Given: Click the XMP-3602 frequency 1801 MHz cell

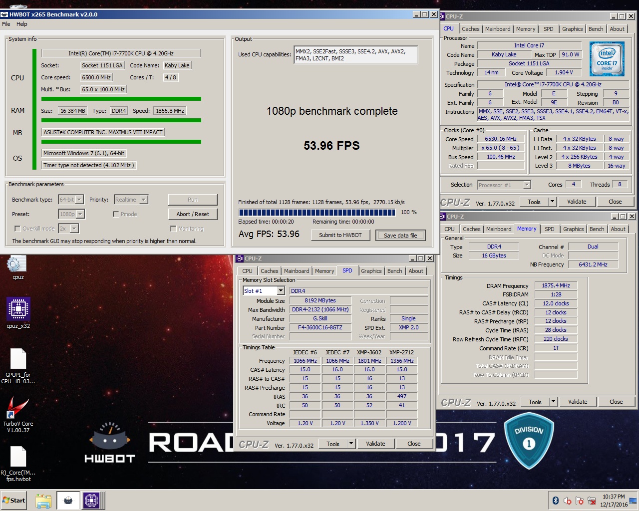Looking at the screenshot, I should 369,361.
